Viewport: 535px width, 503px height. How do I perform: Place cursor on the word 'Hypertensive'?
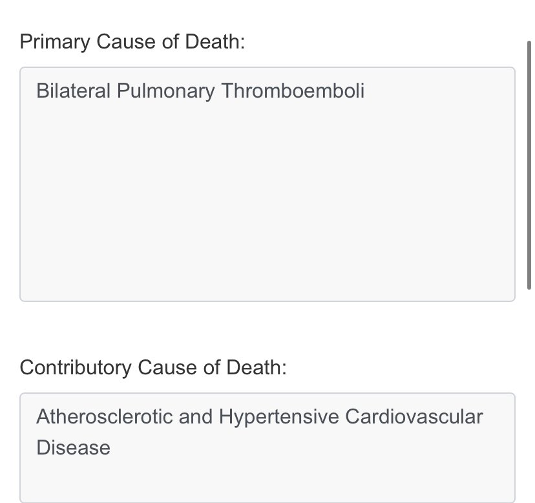[278, 417]
